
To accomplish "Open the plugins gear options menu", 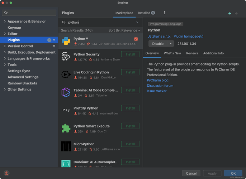I will coord(165,13).
